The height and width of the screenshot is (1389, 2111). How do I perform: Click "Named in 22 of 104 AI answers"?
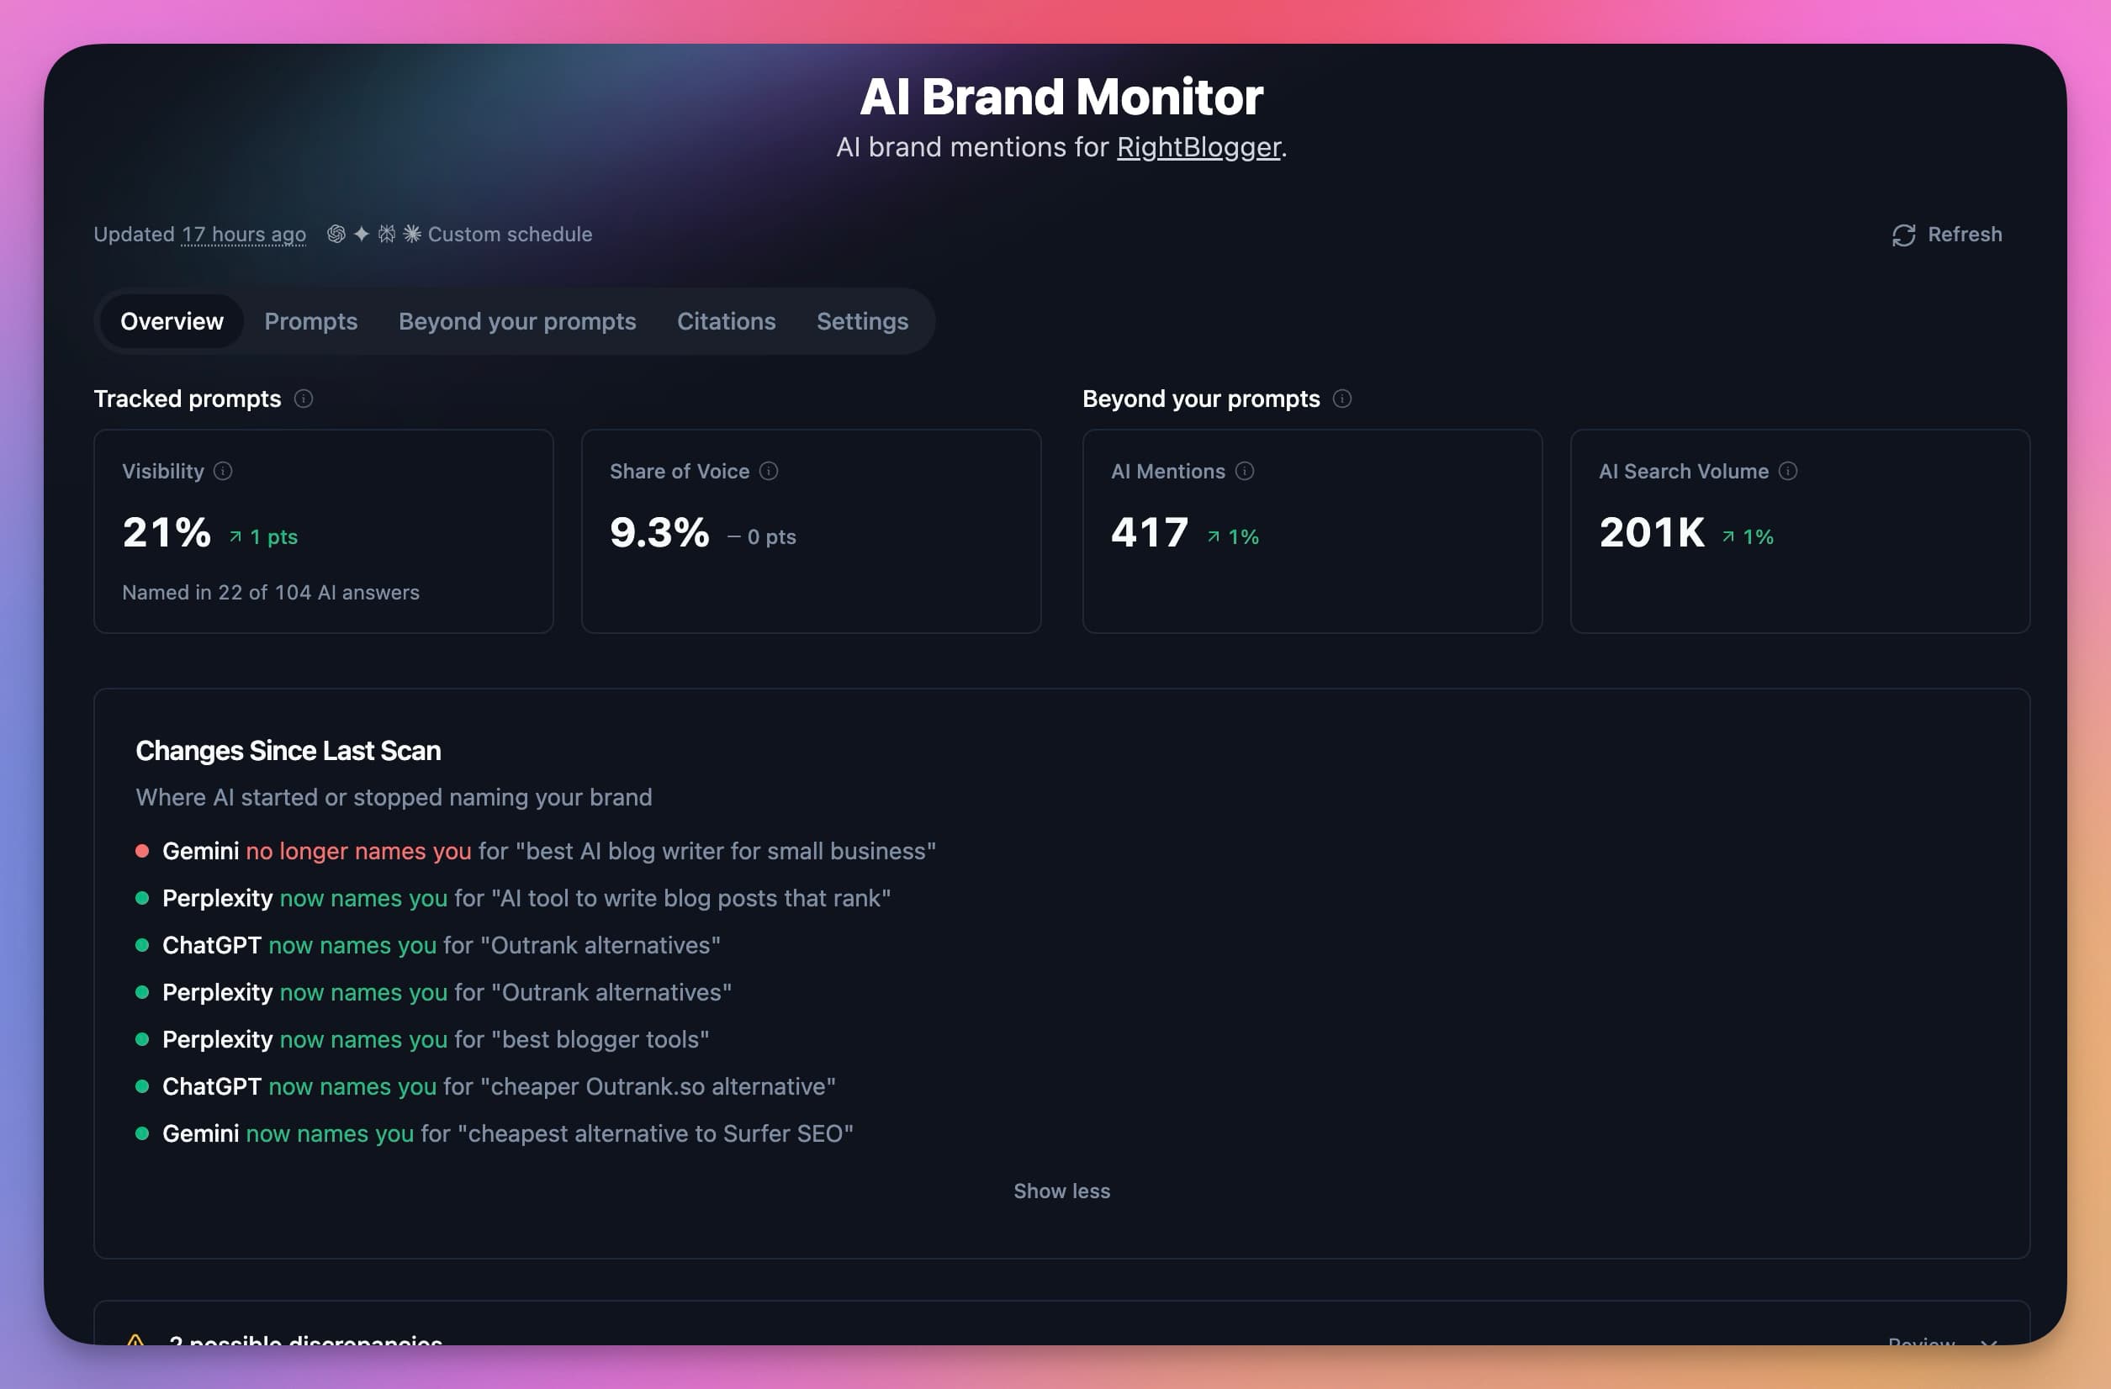[271, 593]
